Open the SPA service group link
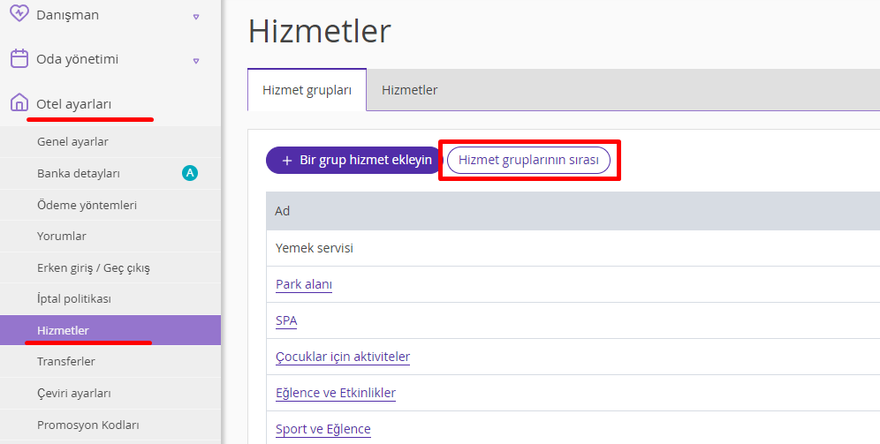Viewport: 880px width, 444px height. coord(286,320)
